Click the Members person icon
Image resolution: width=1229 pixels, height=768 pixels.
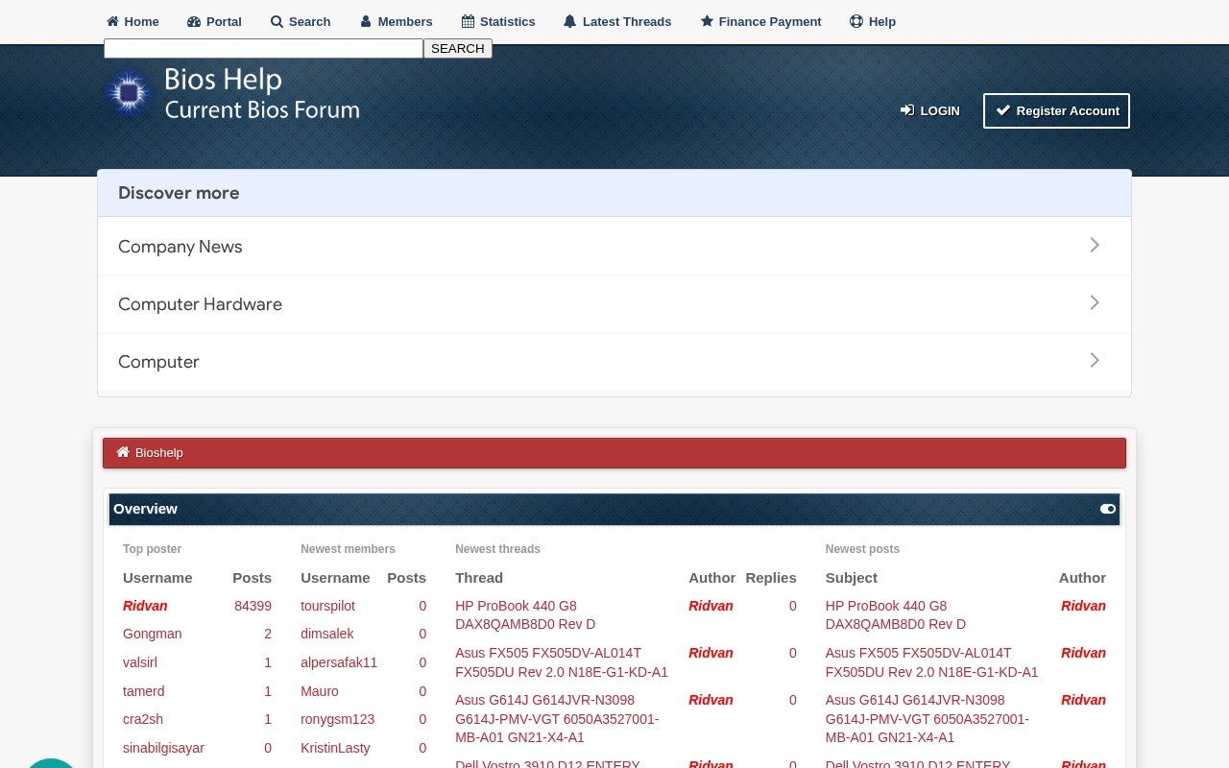366,21
